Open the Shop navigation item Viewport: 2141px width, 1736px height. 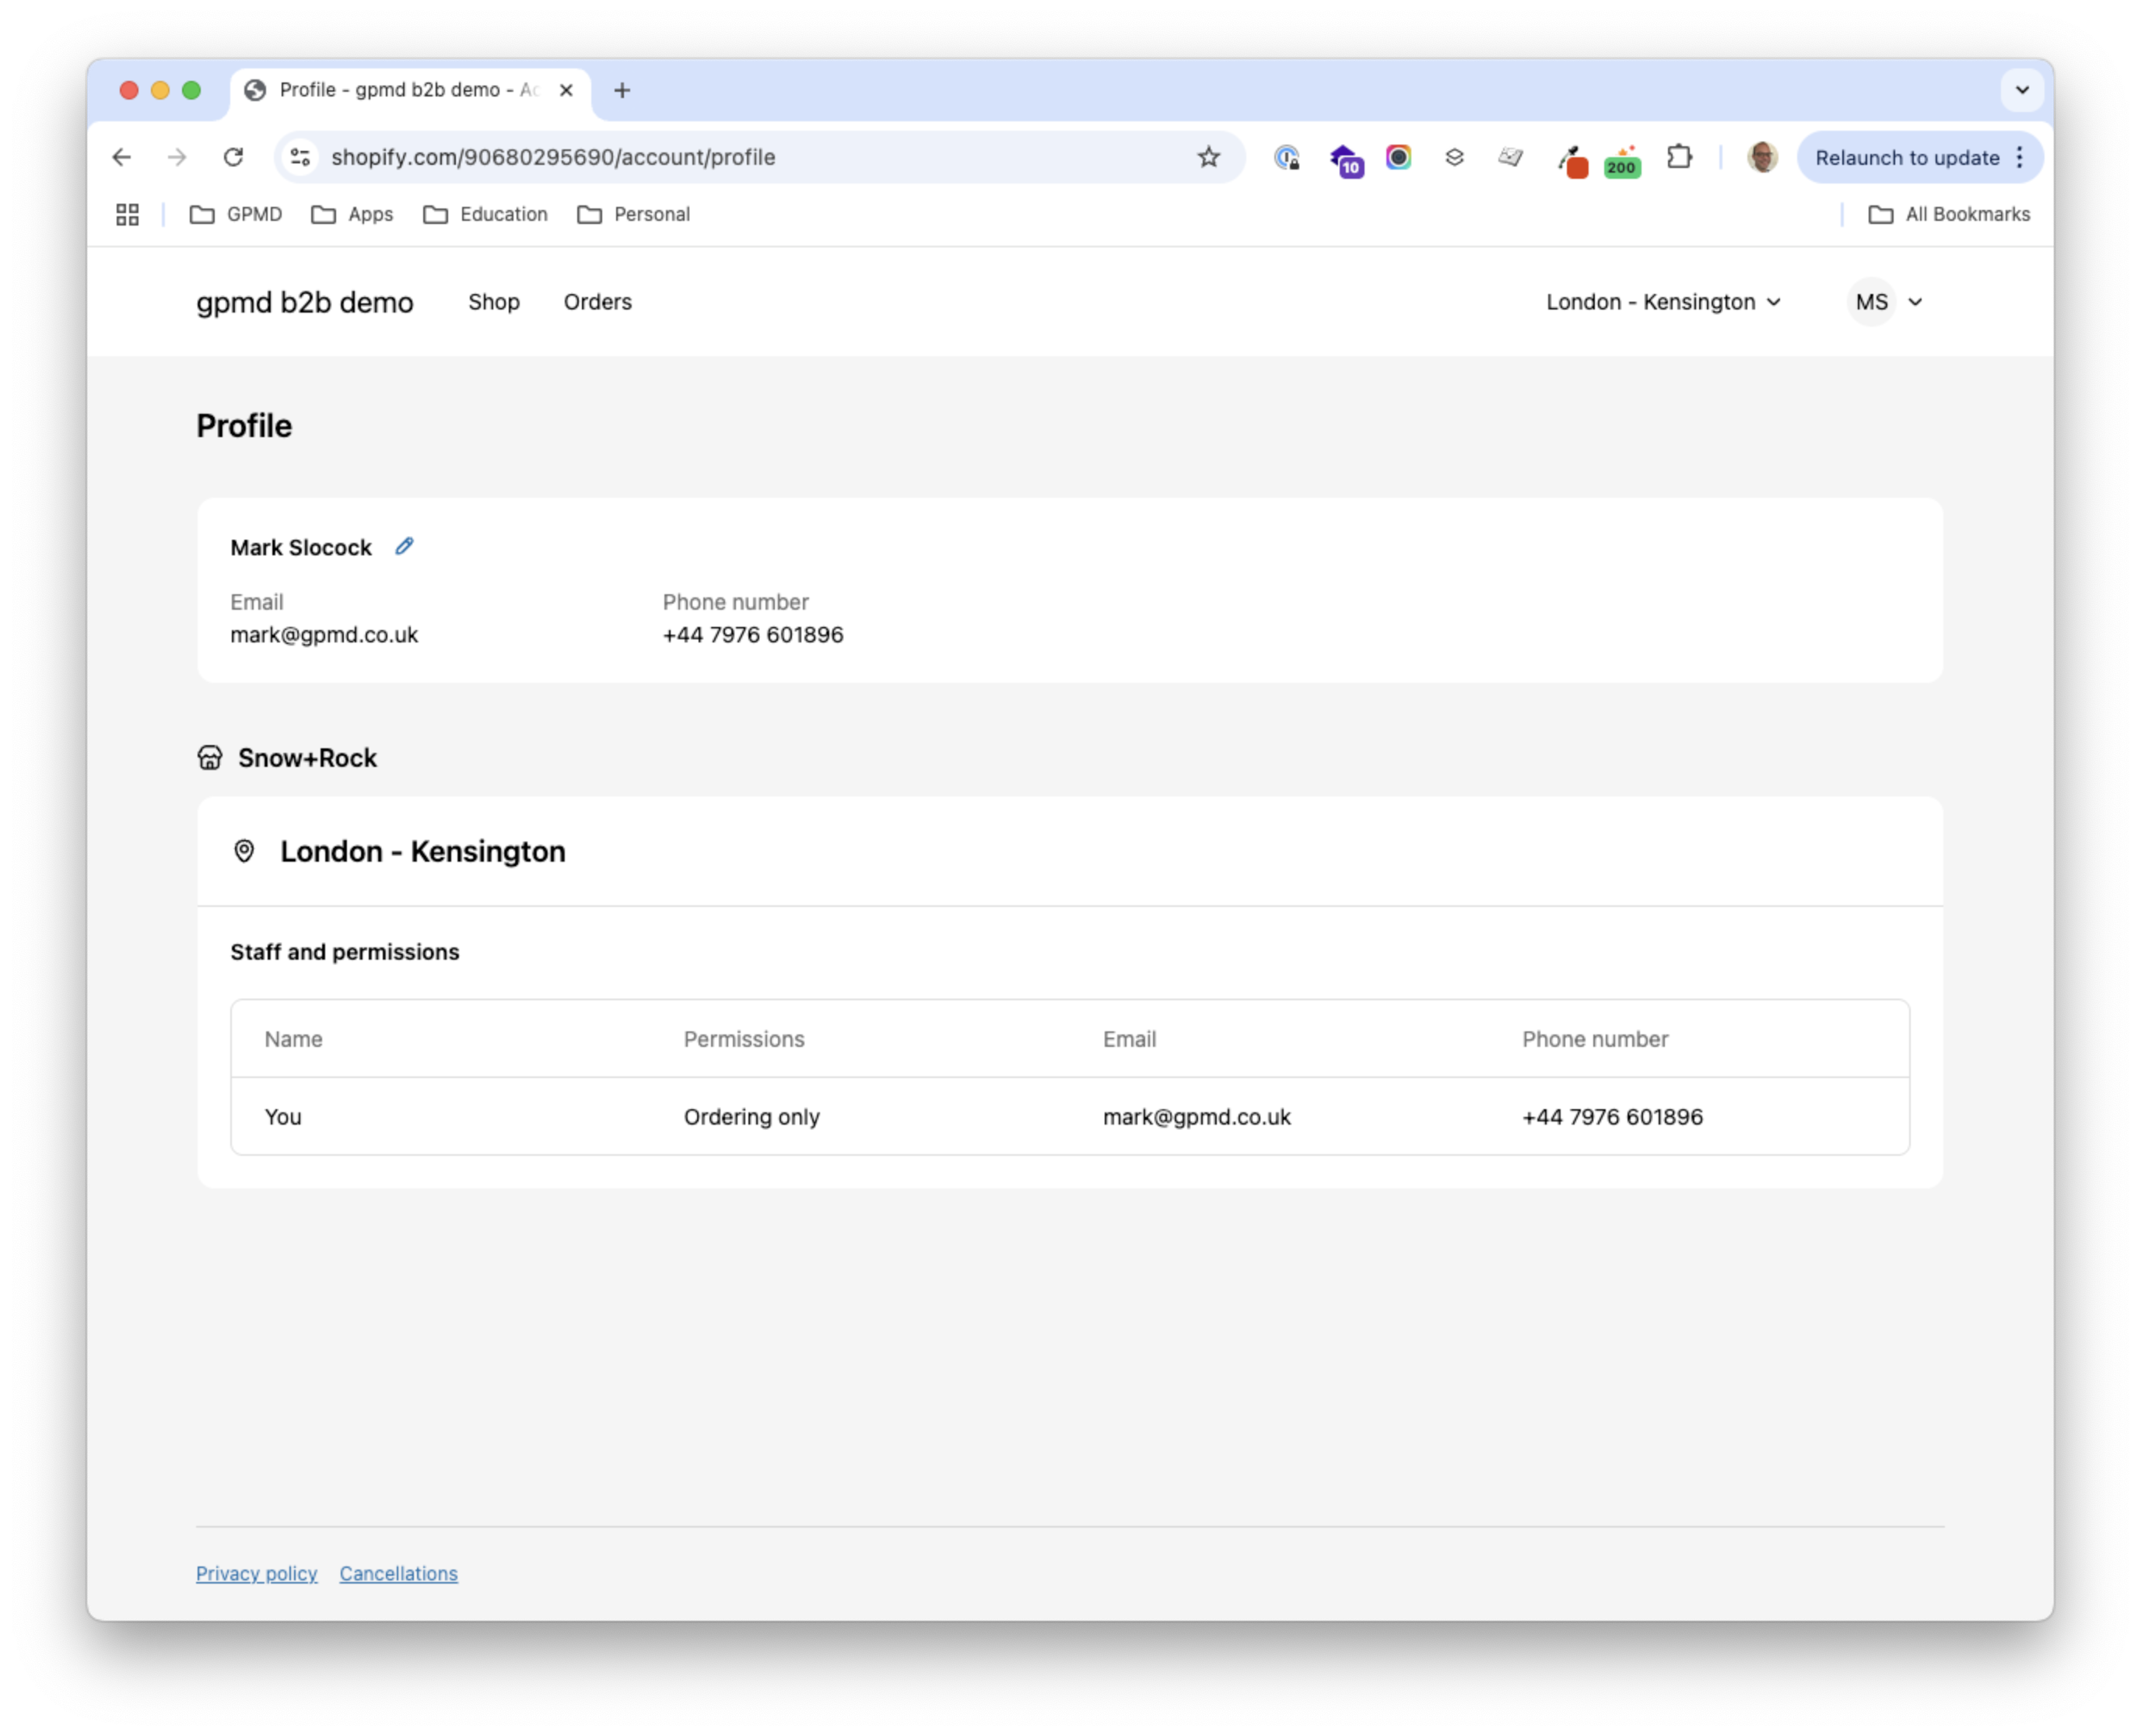click(x=494, y=302)
